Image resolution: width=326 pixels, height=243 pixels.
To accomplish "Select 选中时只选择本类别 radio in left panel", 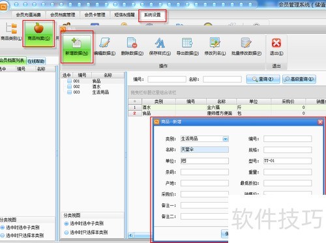I will 3,235.
